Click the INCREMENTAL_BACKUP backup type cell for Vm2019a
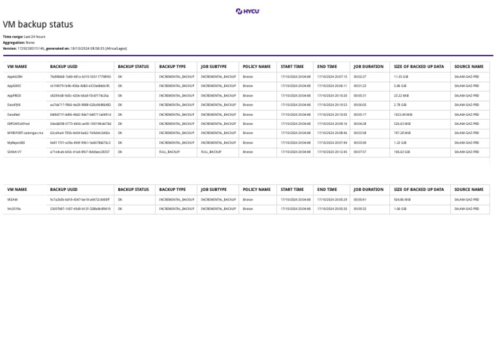Image resolution: width=496 pixels, height=357 pixels. tap(176, 209)
